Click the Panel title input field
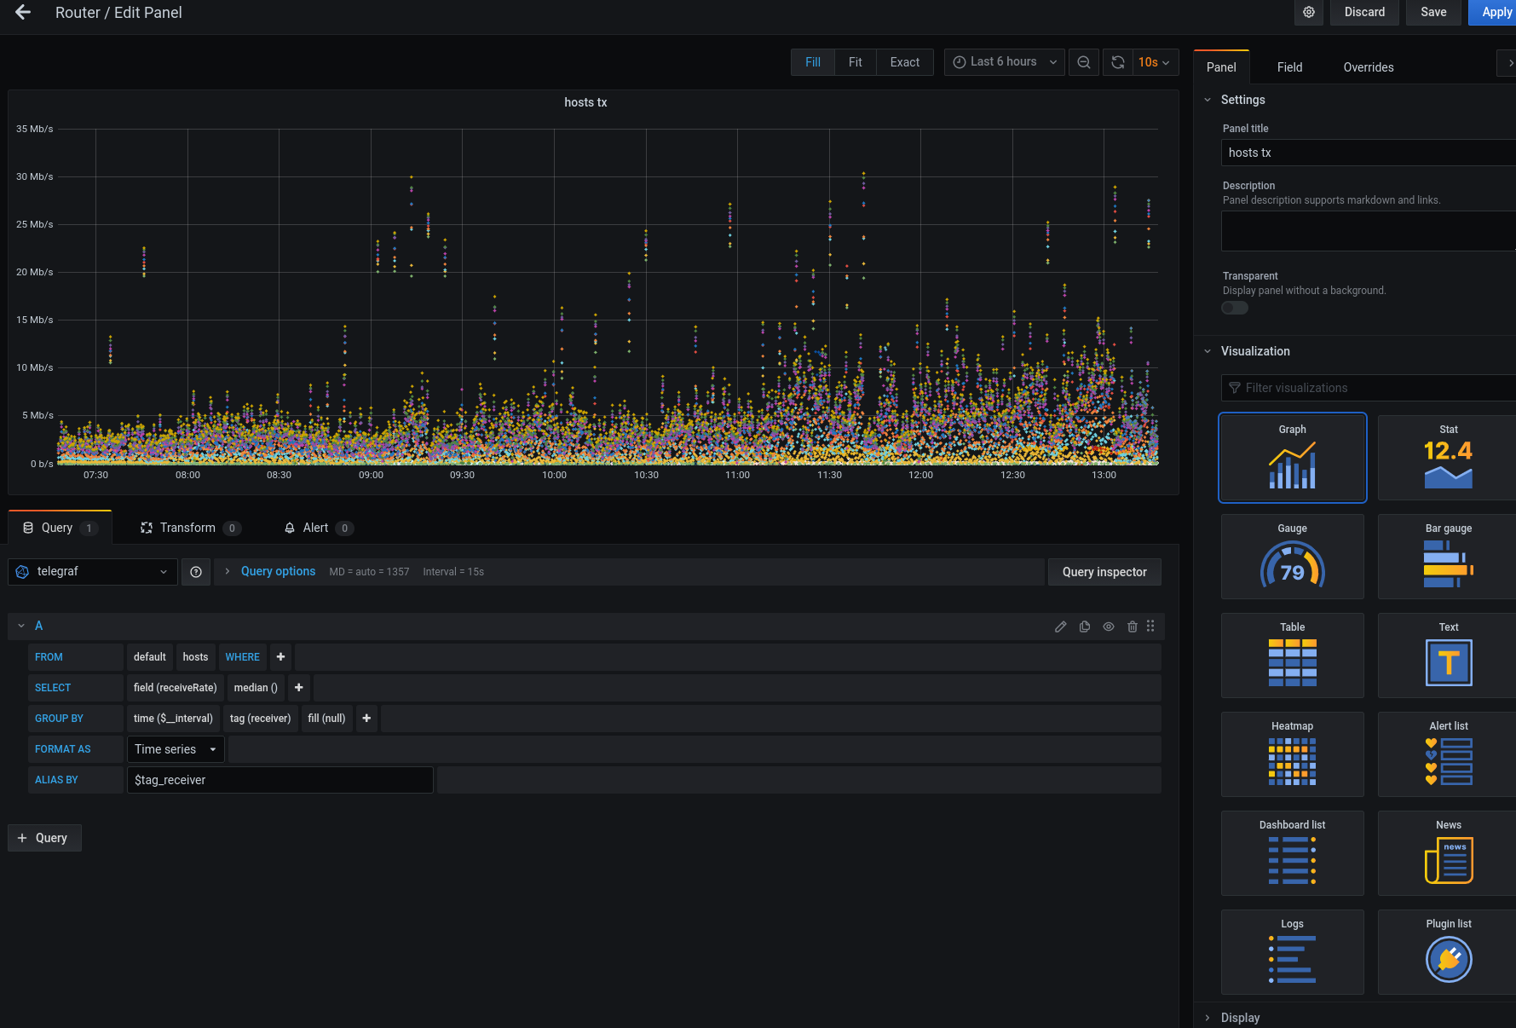 pos(1368,153)
